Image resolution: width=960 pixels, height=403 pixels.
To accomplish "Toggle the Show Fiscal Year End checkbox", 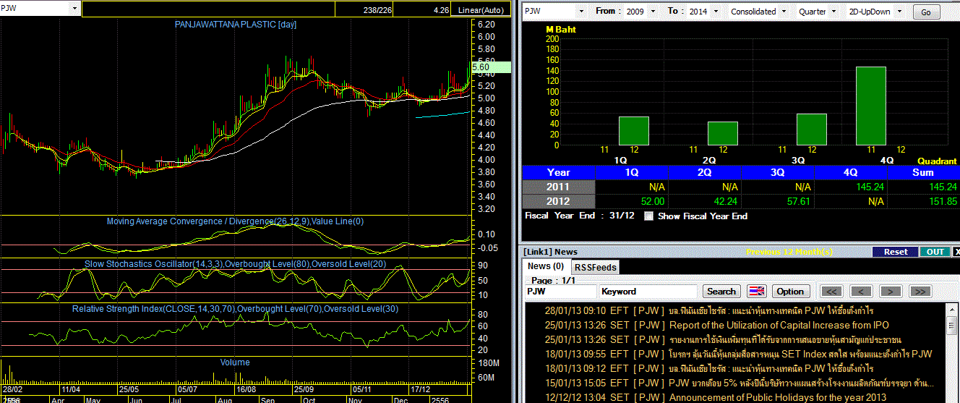I will (x=648, y=216).
